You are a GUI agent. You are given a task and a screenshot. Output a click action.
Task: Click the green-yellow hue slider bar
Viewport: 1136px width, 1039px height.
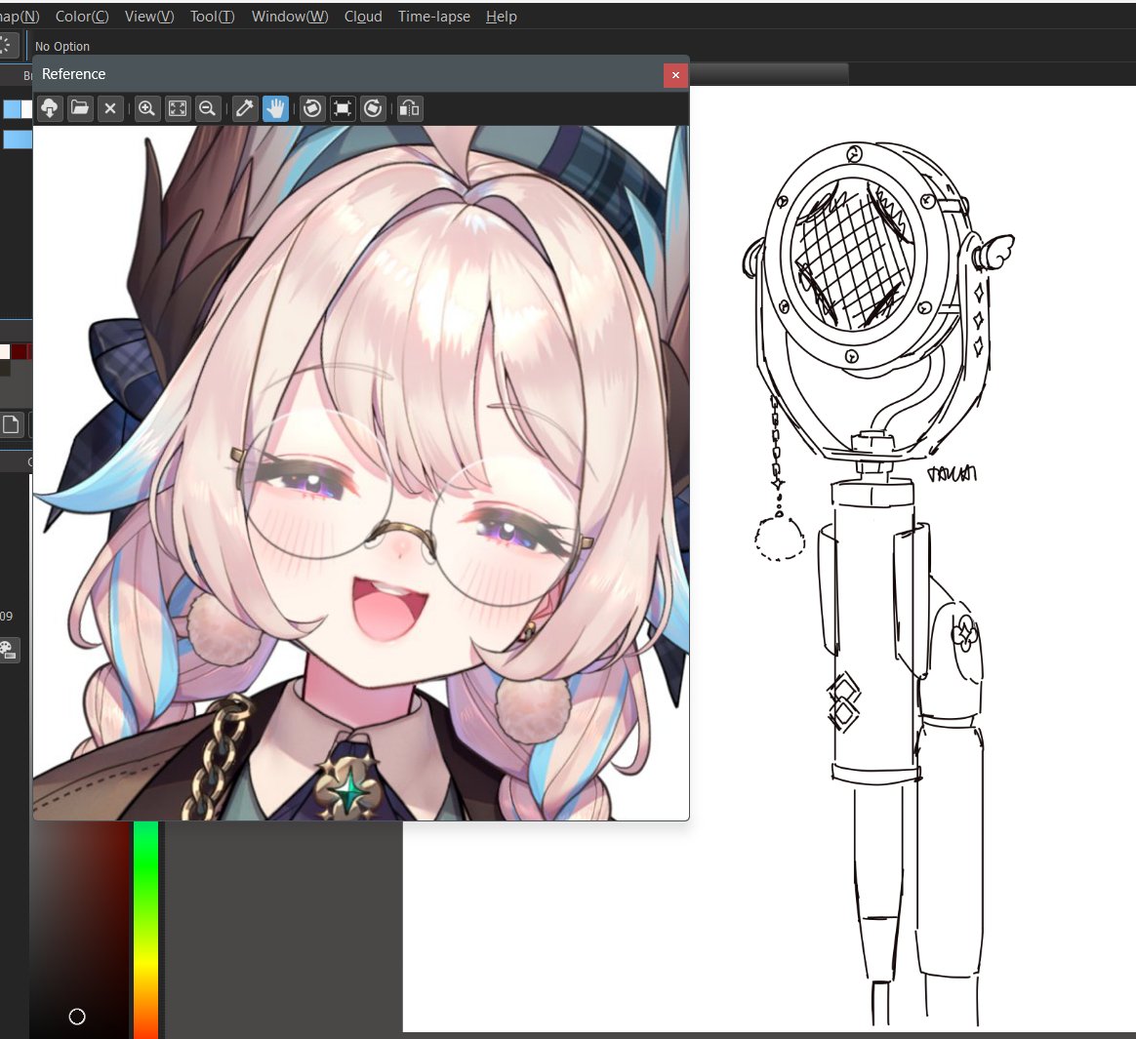click(145, 930)
